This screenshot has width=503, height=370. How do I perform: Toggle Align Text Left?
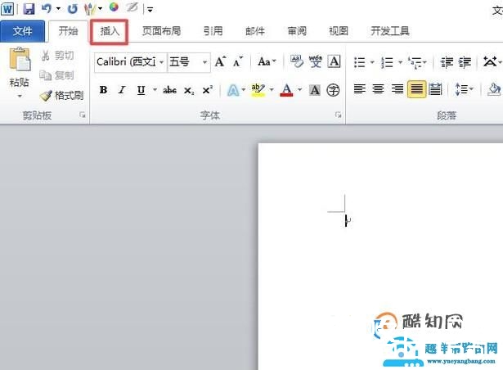coord(360,88)
